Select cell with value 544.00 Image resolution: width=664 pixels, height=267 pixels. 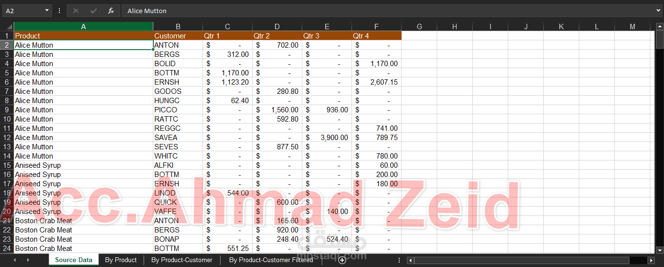pyautogui.click(x=227, y=193)
